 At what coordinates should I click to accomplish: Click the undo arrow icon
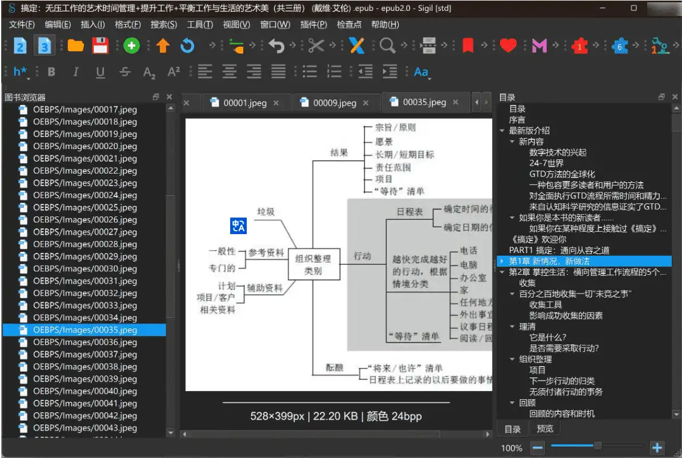[x=276, y=45]
